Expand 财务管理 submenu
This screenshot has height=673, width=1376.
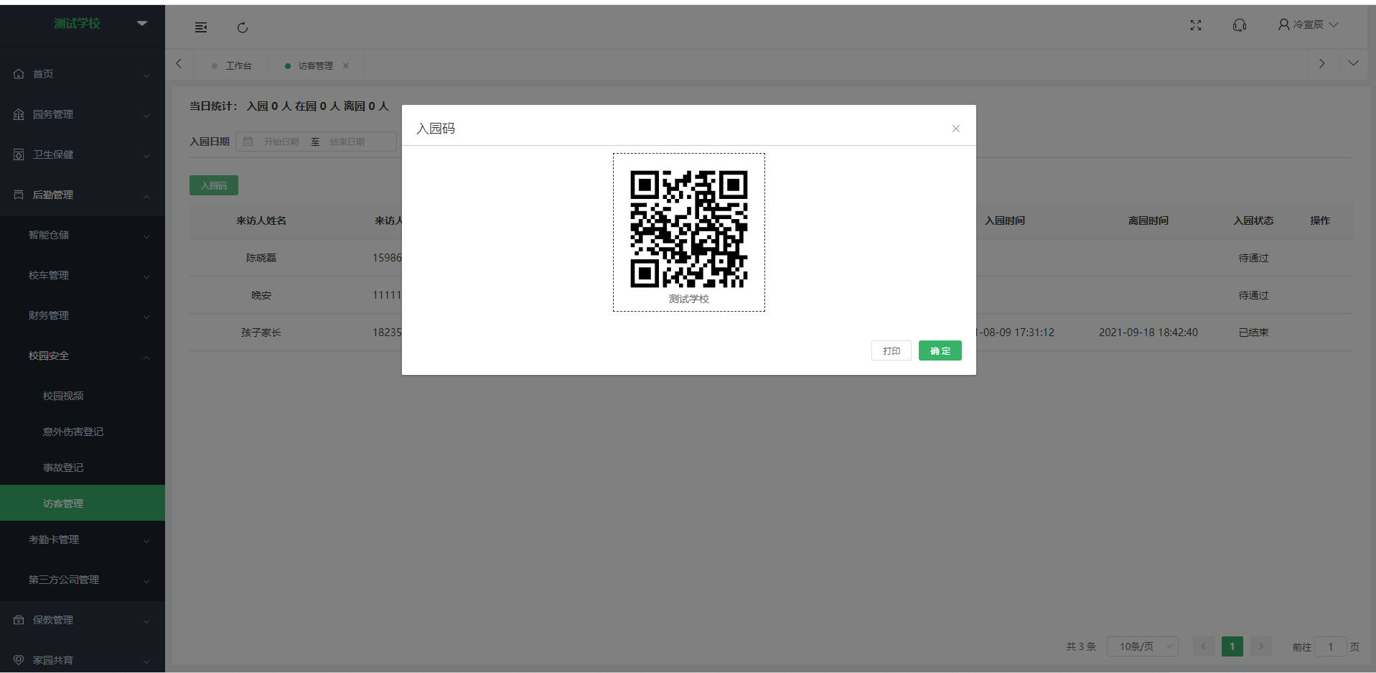[x=83, y=315]
